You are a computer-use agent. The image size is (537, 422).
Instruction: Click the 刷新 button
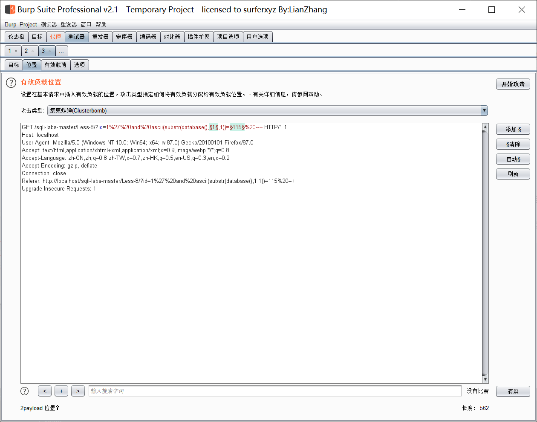(x=513, y=174)
